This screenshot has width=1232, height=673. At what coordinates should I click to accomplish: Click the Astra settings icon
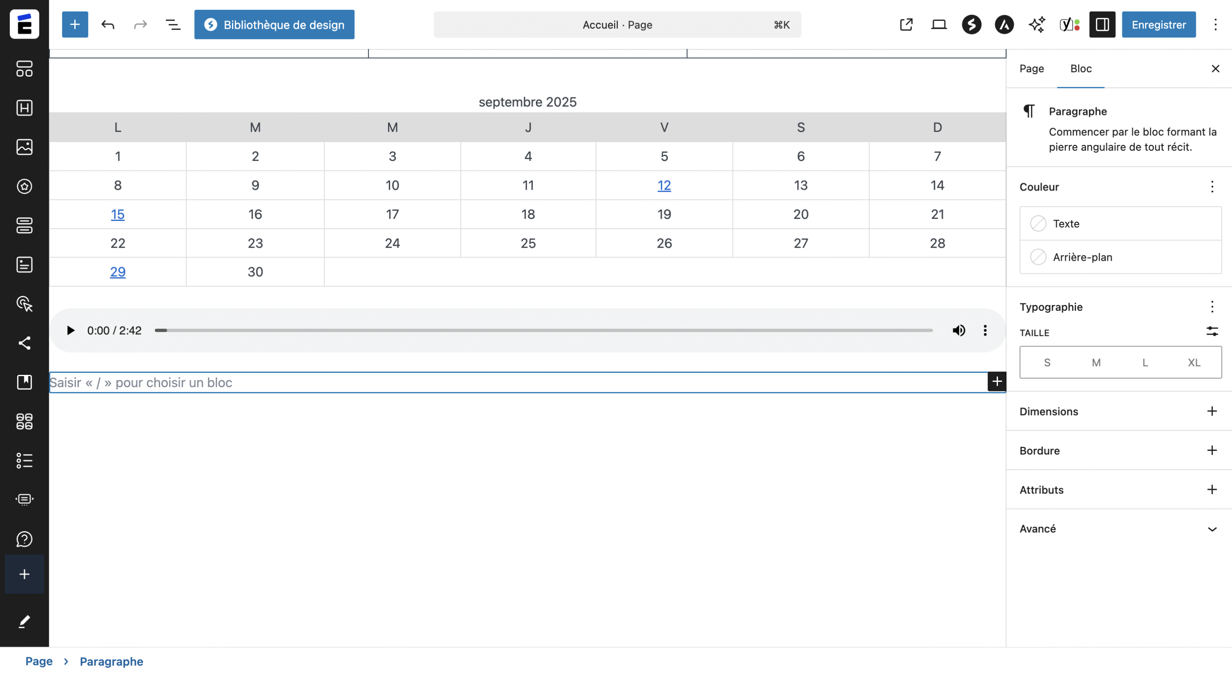click(x=1004, y=24)
